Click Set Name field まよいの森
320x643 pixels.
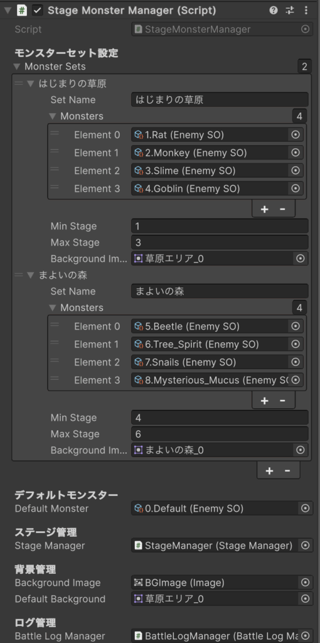pyautogui.click(x=220, y=291)
